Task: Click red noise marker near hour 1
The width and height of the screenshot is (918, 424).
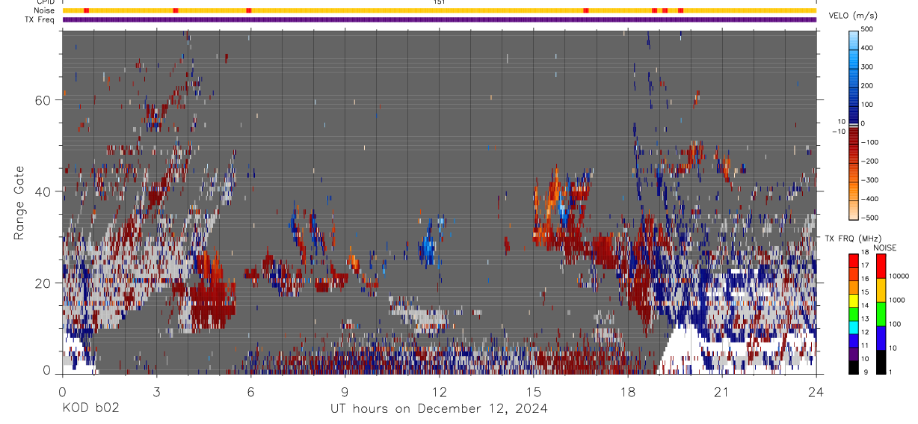Action: coord(87,10)
